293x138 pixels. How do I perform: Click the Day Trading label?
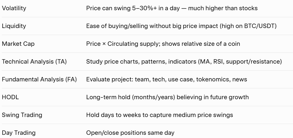coord(19,133)
